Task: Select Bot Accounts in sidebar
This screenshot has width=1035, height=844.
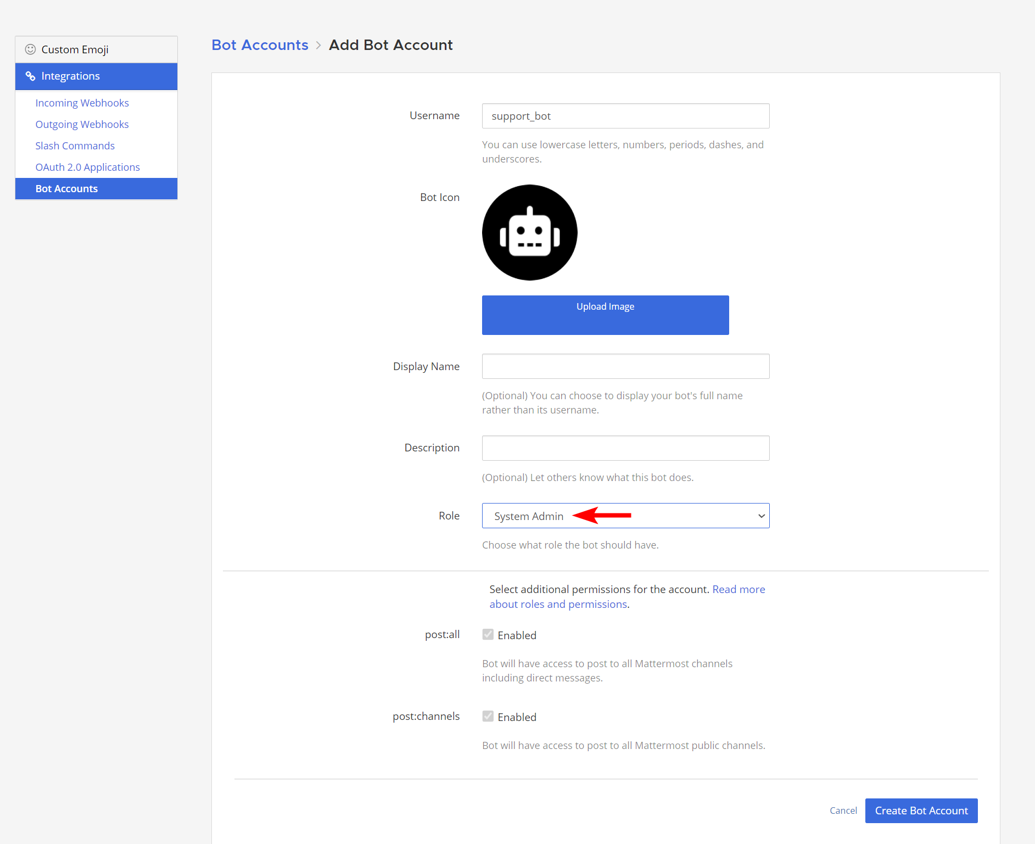Action: click(66, 188)
